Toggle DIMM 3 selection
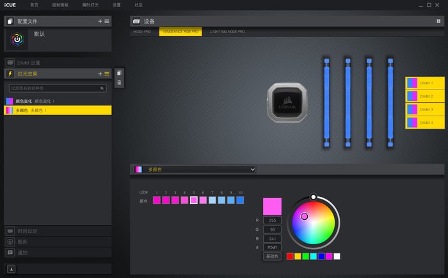The image size is (448, 278). (x=420, y=109)
